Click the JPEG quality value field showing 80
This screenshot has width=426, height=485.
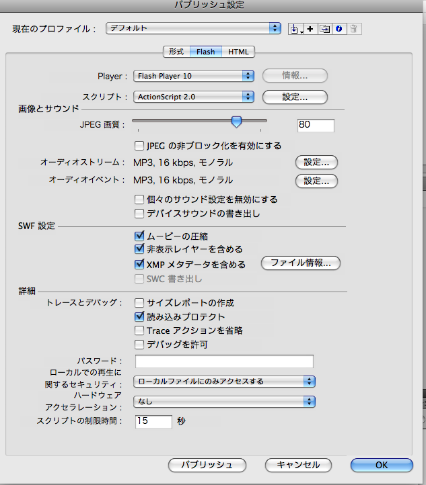[316, 125]
